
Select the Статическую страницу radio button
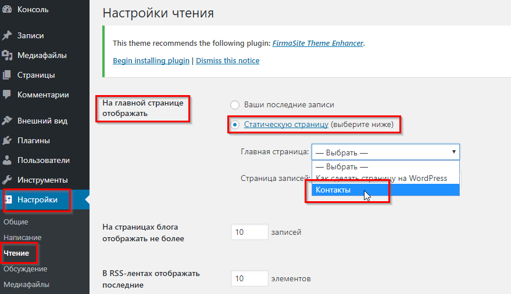pyautogui.click(x=235, y=125)
